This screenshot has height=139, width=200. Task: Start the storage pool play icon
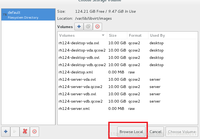coord(15,131)
